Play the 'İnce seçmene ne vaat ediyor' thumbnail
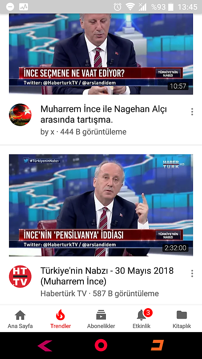Image resolution: width=202 pixels, height=359 pixels. [101, 54]
